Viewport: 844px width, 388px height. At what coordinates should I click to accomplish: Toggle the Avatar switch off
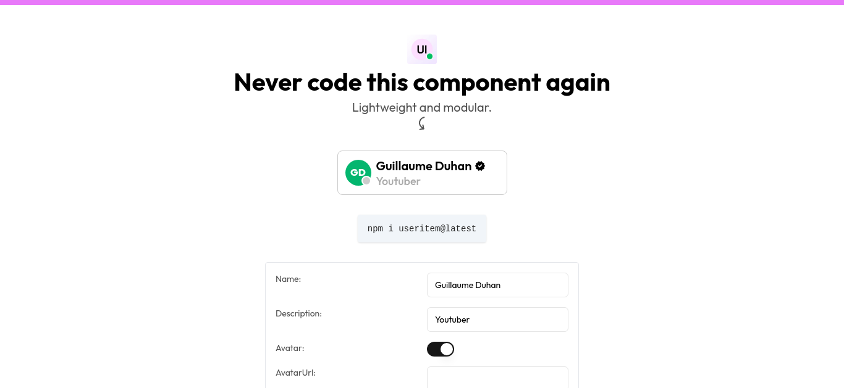(x=441, y=349)
